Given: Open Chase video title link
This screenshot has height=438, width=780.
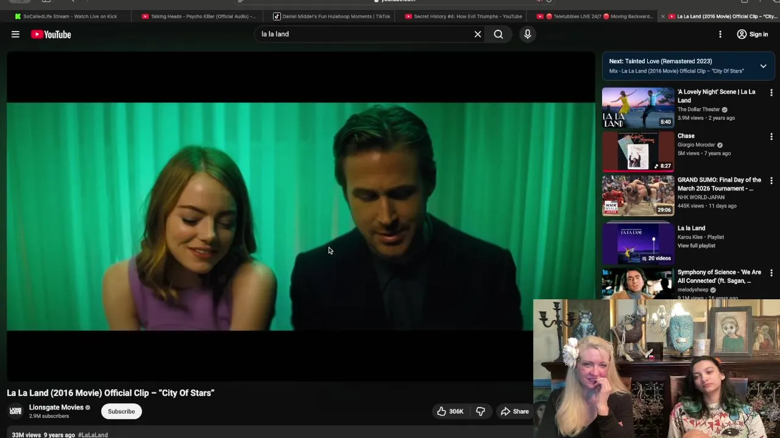Looking at the screenshot, I should click(x=686, y=136).
